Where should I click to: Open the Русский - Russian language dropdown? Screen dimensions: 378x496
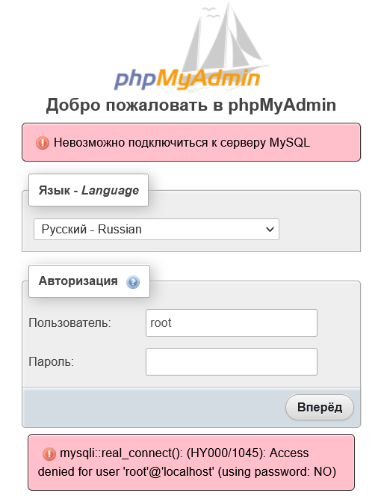point(156,229)
